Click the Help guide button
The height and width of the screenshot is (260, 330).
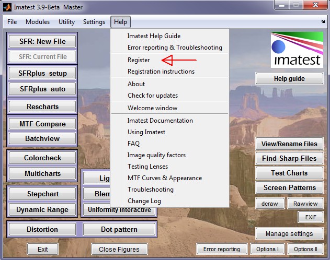[289, 78]
